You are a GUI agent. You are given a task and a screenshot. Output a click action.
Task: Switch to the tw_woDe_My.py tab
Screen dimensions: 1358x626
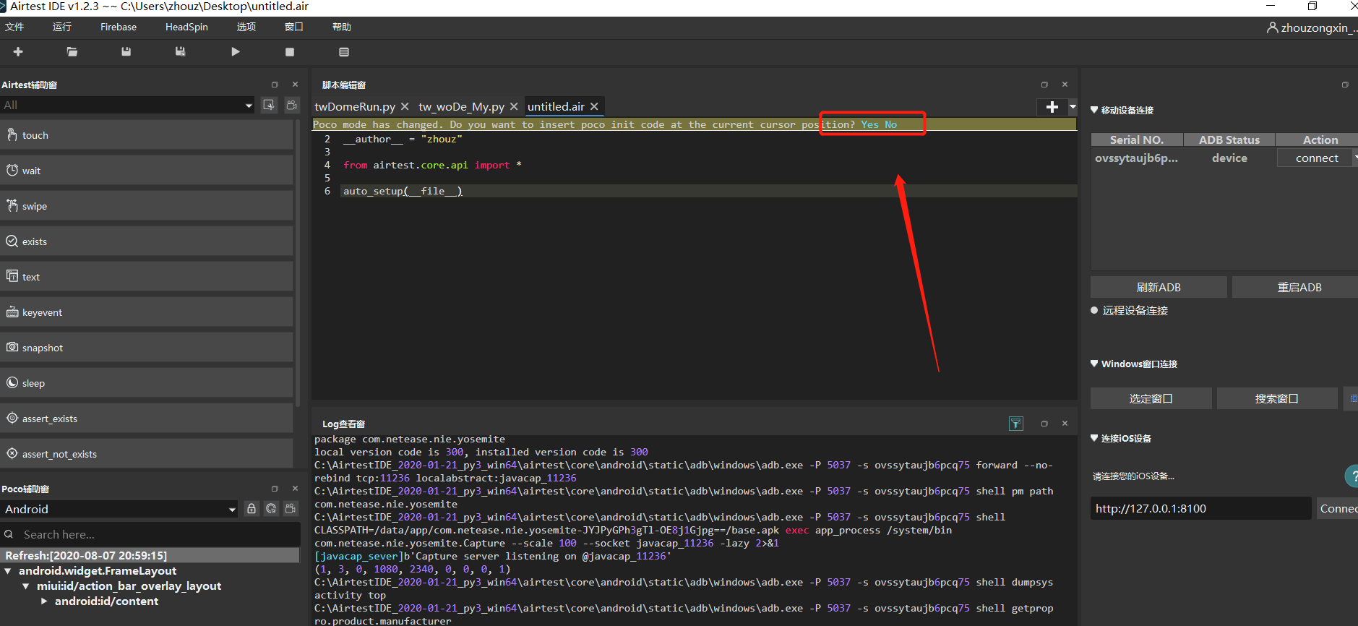[x=461, y=107]
